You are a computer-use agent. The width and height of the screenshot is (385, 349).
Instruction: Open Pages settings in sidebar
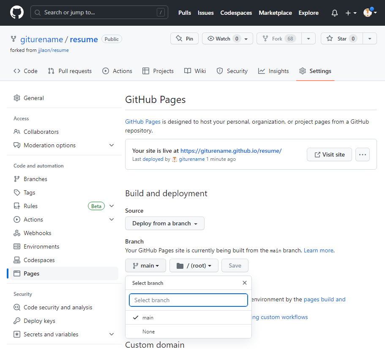(64, 273)
